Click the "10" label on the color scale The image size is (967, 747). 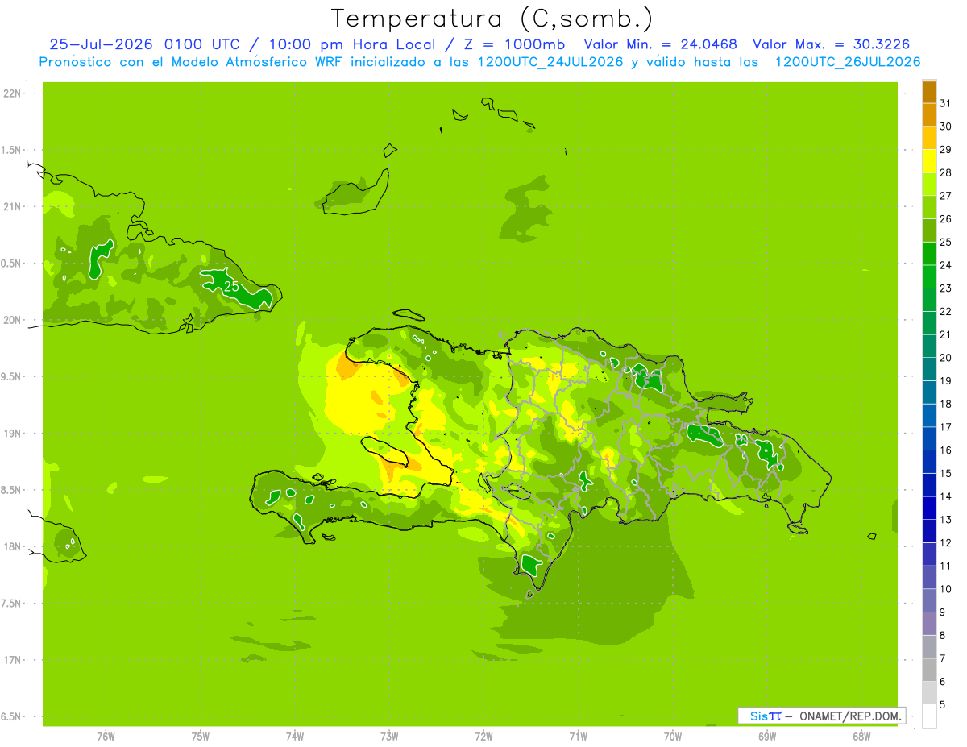point(945,589)
